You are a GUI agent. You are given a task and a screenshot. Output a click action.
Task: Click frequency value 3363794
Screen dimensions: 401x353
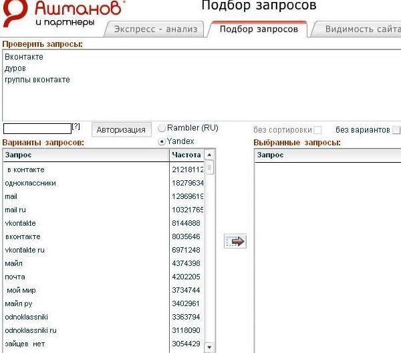[186, 317]
